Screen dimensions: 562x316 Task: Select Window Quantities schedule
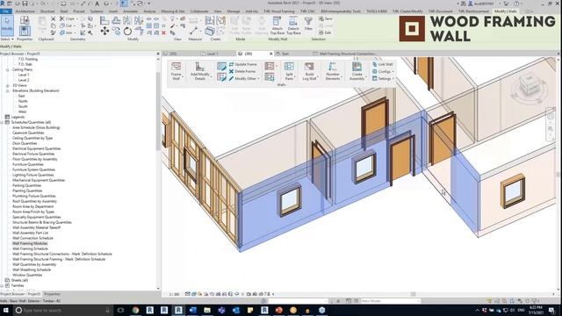click(27, 275)
